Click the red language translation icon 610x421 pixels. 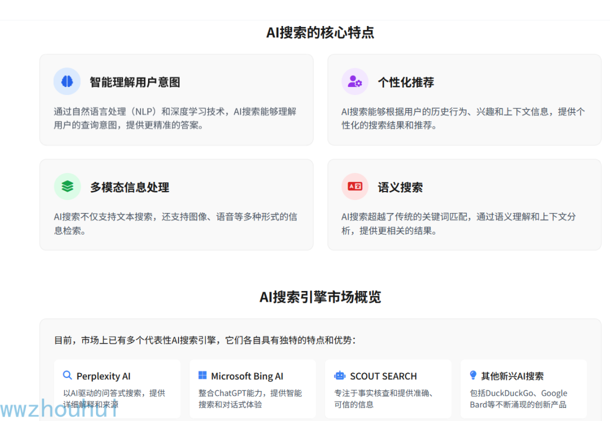pyautogui.click(x=355, y=186)
